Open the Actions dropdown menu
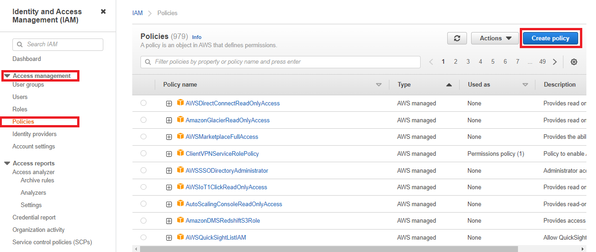This screenshot has height=252, width=596. coord(495,38)
